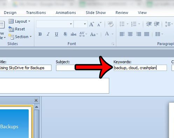The width and height of the screenshot is (174, 138).
Task: Reset the slide formatting
Action: pos(17,29)
